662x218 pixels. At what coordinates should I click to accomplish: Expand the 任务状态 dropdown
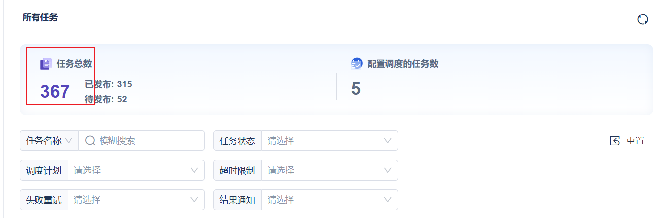[330, 141]
